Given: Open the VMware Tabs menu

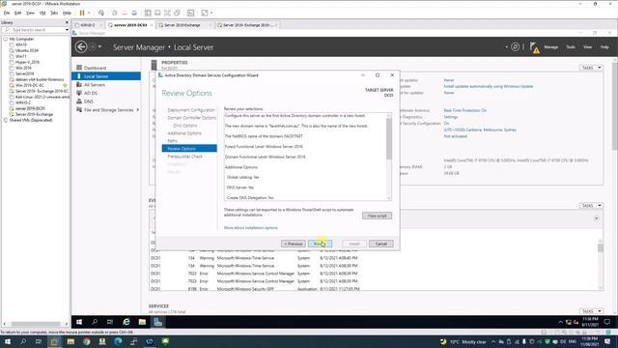Looking at the screenshot, I should click(x=54, y=13).
